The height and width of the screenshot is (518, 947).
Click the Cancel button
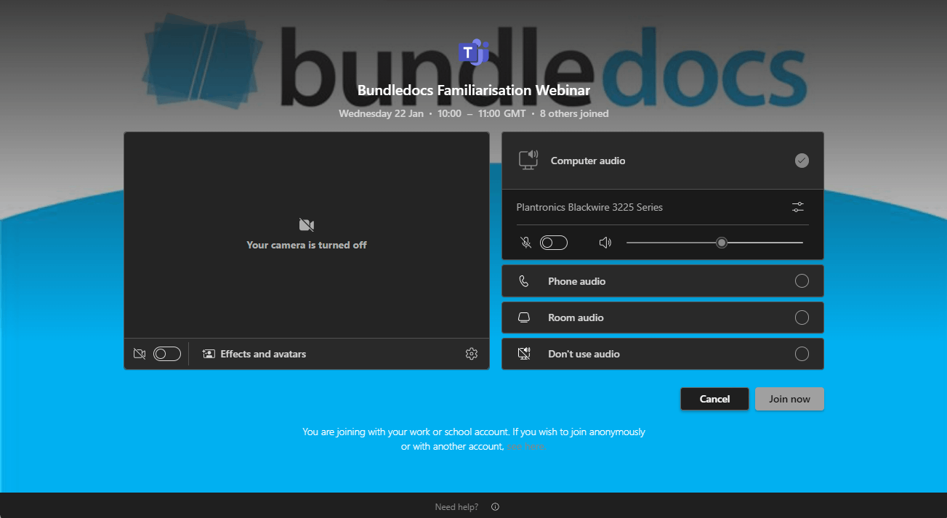(714, 399)
